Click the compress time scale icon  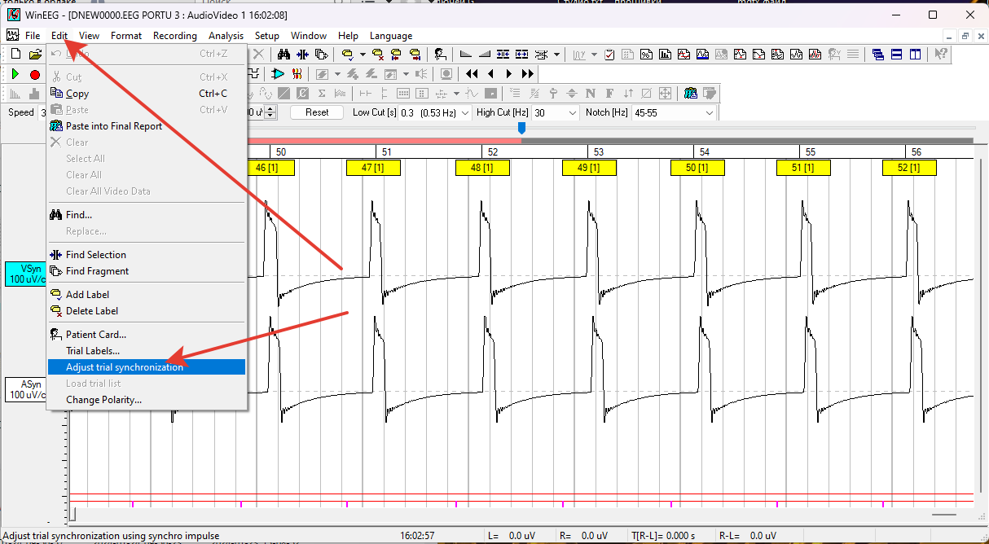pos(503,55)
